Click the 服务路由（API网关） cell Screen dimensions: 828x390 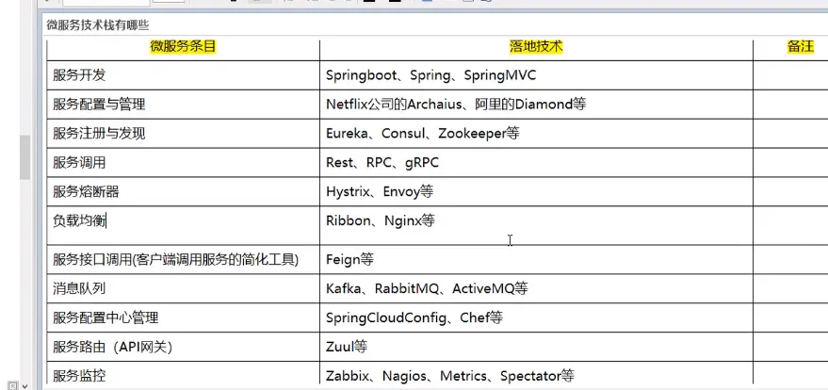click(184, 347)
